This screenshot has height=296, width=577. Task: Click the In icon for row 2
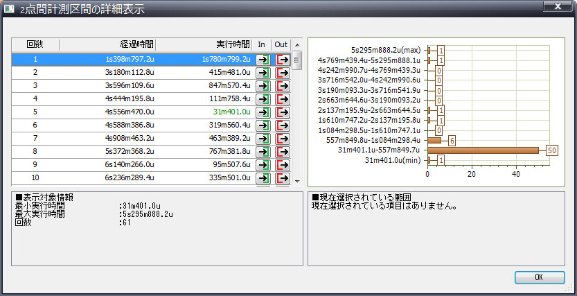coord(263,73)
